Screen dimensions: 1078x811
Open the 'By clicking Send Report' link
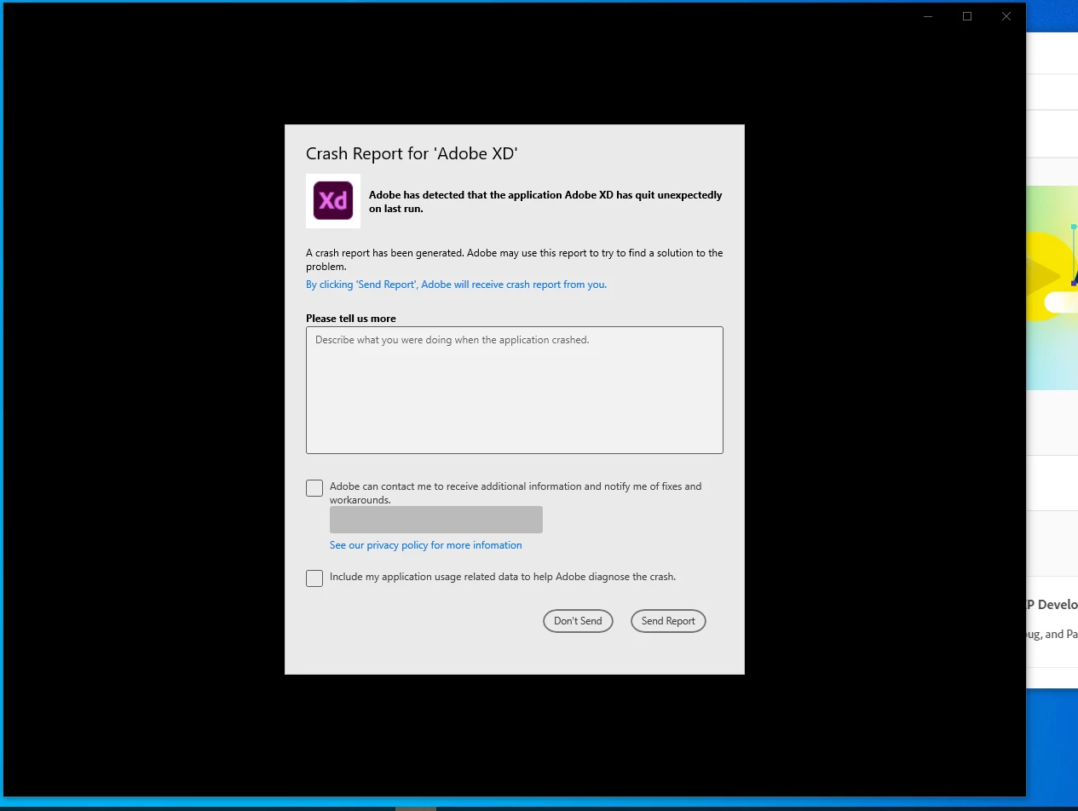pos(456,285)
